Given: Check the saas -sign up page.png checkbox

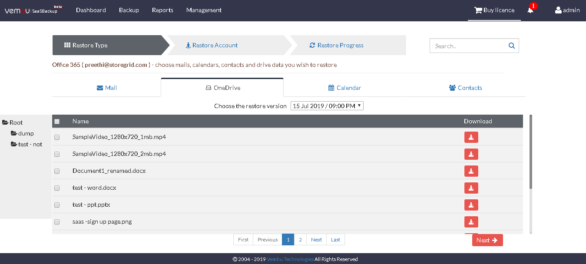Looking at the screenshot, I should pyautogui.click(x=57, y=222).
